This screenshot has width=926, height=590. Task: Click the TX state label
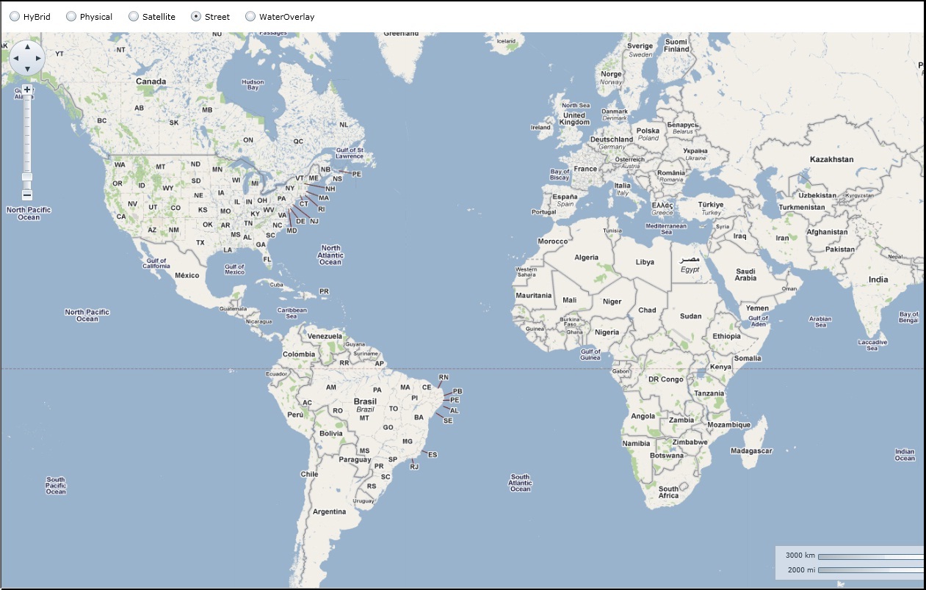tap(200, 243)
